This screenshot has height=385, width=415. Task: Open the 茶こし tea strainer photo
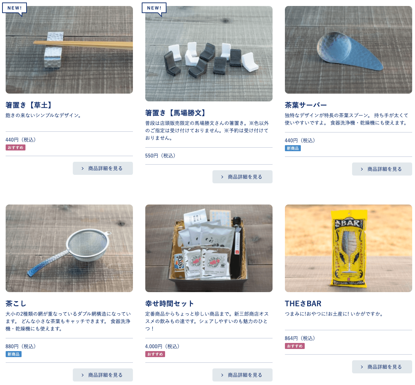point(69,248)
